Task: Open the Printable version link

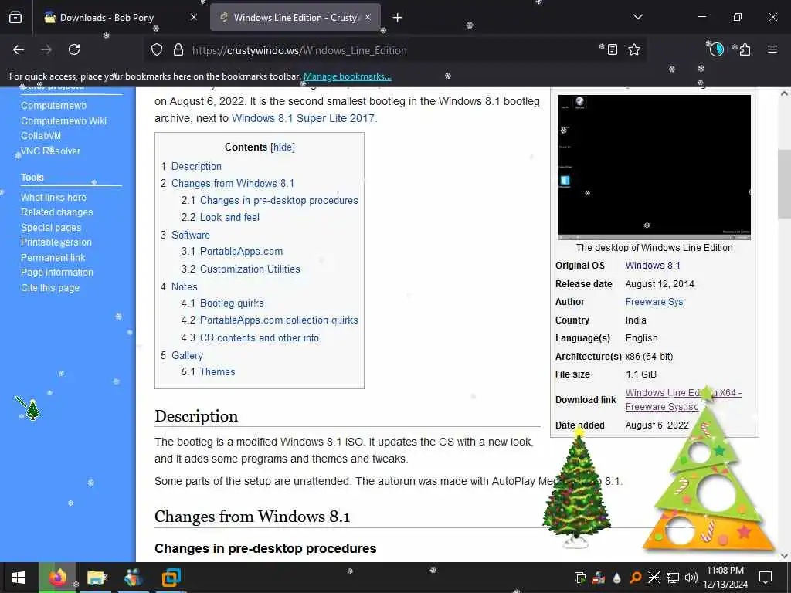Action: 56,242
